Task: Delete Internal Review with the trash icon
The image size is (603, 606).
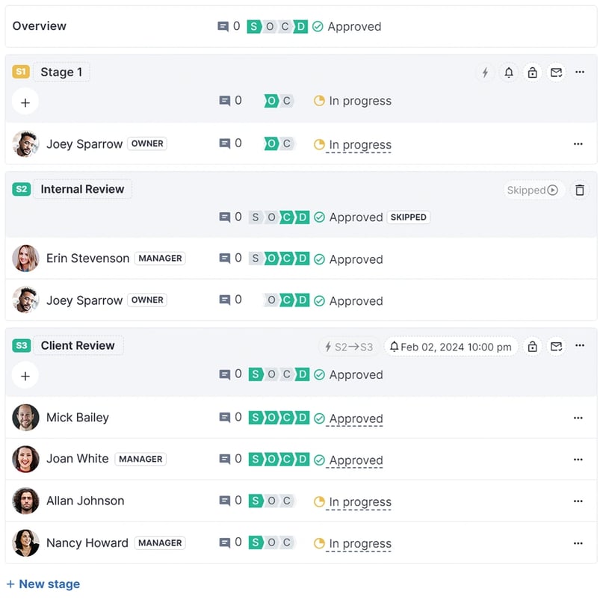Action: 580,190
